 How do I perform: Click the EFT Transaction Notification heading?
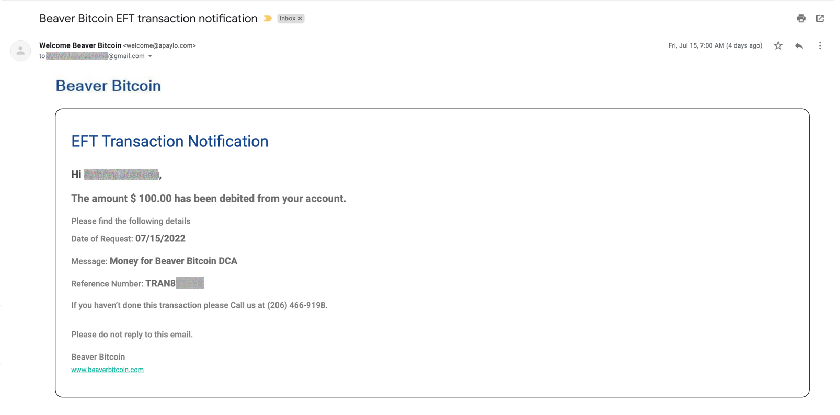coord(170,141)
